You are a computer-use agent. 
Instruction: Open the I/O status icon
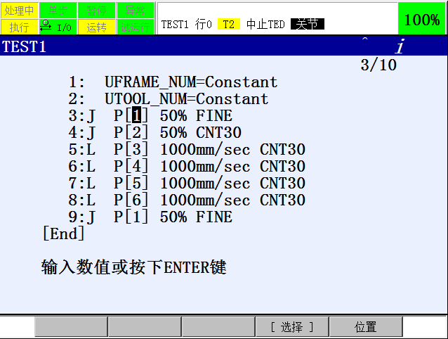pos(58,27)
